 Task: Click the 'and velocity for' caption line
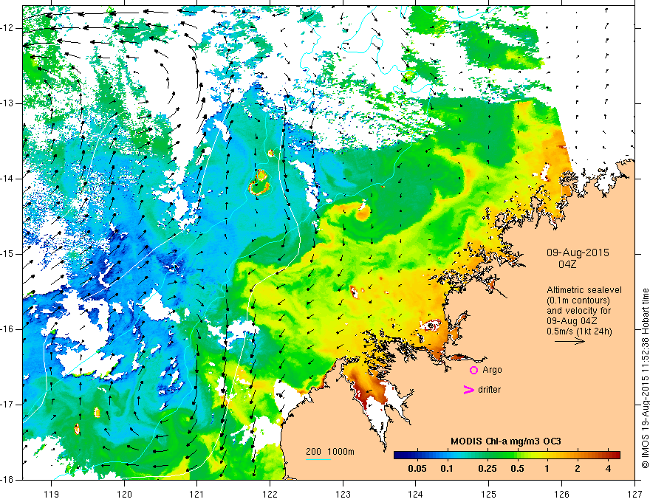coord(578,311)
